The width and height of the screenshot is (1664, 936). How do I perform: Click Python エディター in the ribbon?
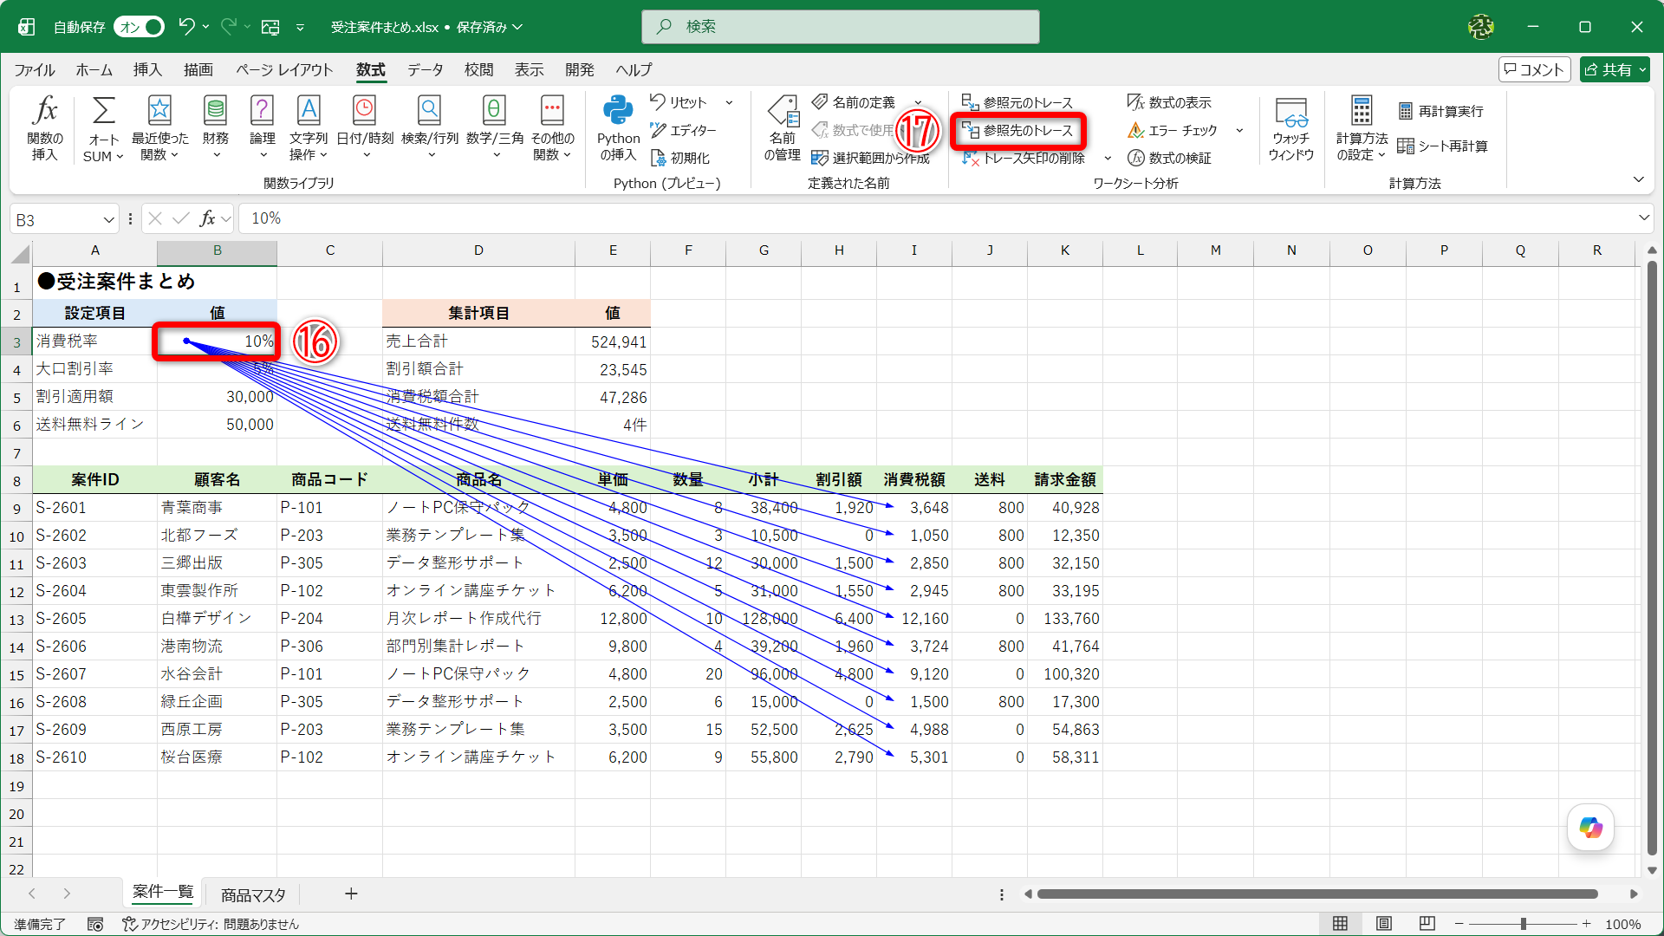[x=683, y=130]
